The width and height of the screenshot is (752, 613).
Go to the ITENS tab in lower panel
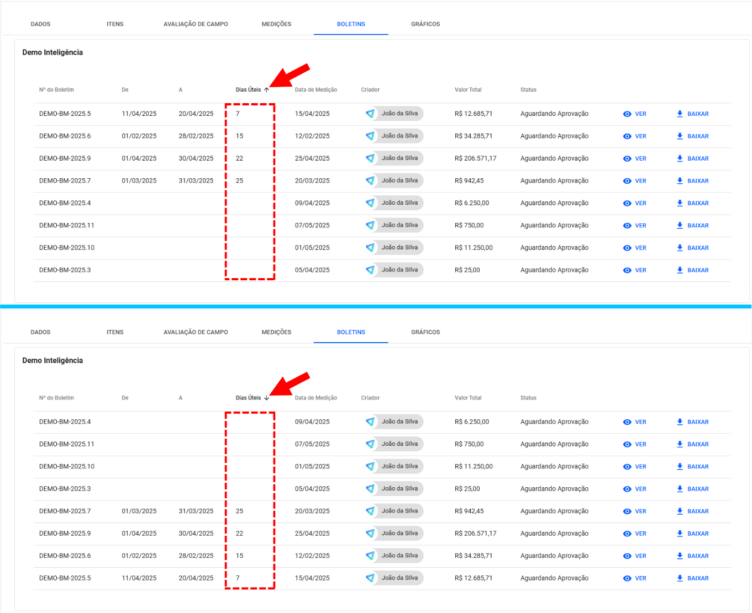tap(115, 332)
